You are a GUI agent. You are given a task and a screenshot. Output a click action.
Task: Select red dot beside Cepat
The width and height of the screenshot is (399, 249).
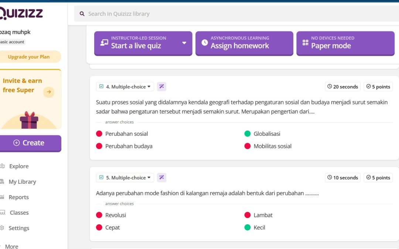99,227
